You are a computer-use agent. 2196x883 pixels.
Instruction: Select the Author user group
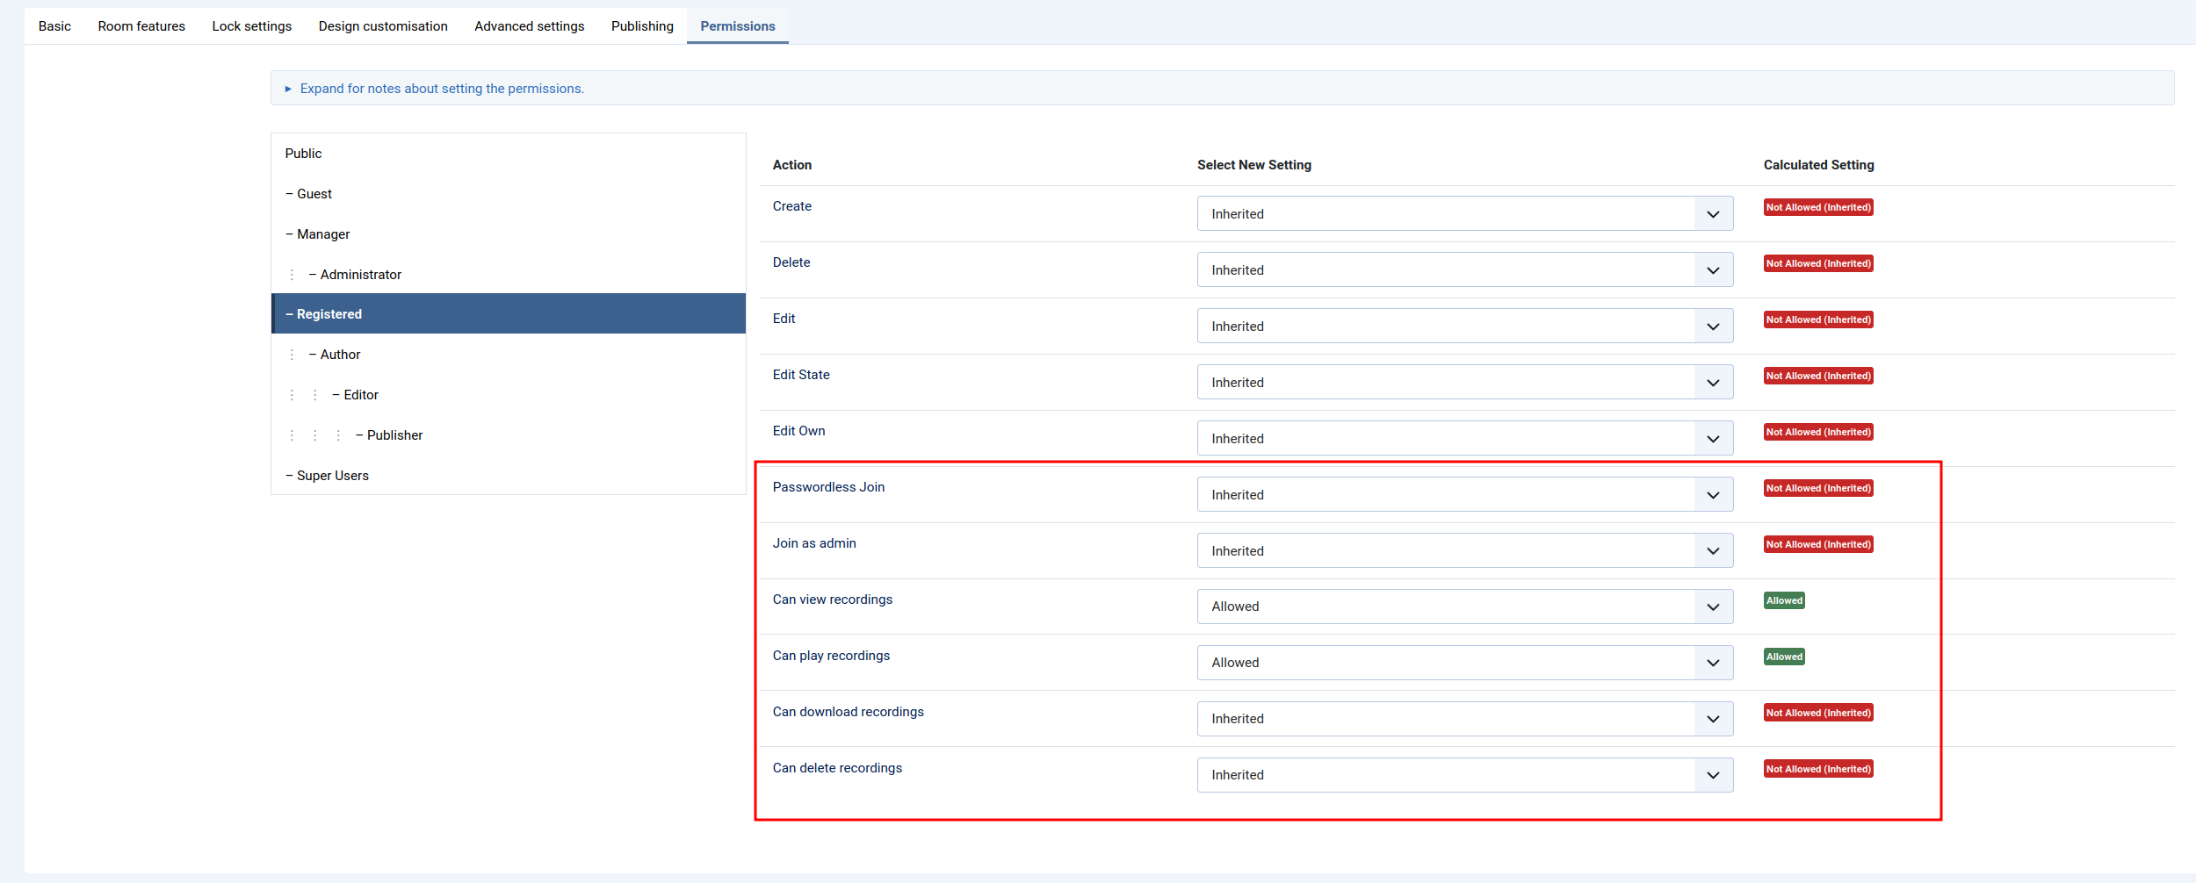340,355
